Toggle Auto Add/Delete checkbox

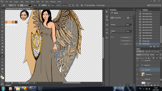[x=85, y=5]
